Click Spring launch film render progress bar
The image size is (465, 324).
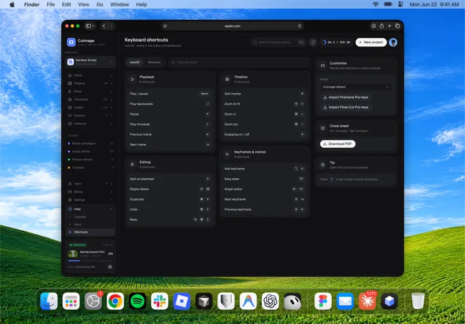point(90,261)
